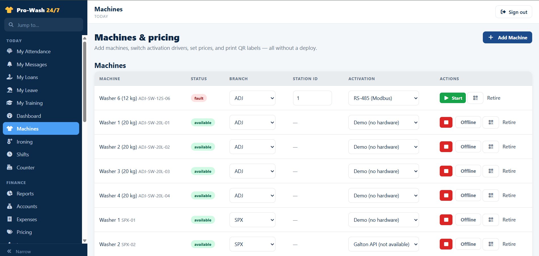Open Shifts in the sidebar
This screenshot has height=256, width=539.
click(x=41, y=154)
